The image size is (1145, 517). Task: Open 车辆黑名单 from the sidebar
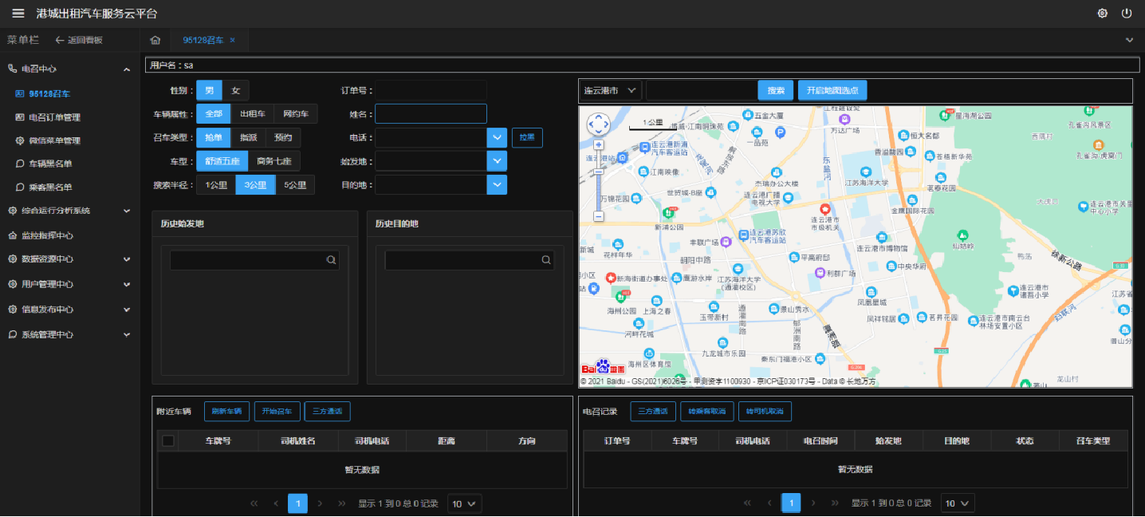tap(50, 164)
